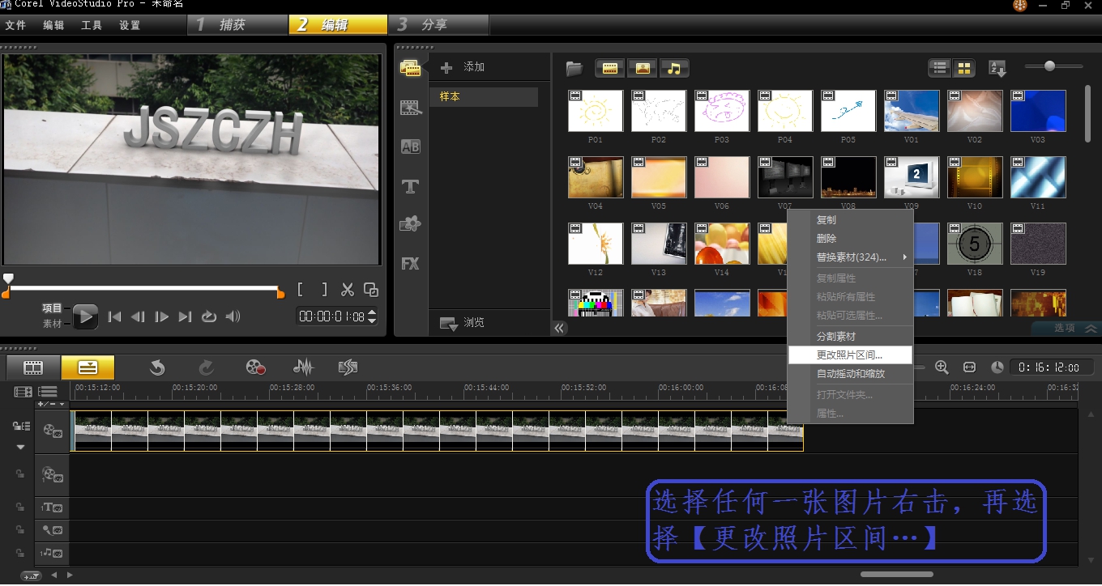Expand the 替换素材 submenu
Screen dimensions: 1102x586
pos(850,257)
